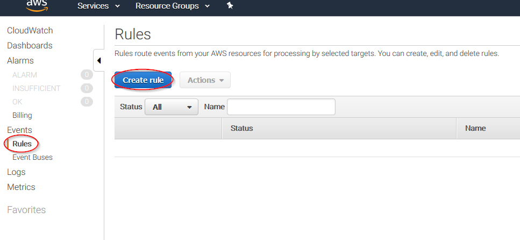This screenshot has height=240, width=520.
Task: Click the pin shortcut icon in top bar
Action: pos(230,6)
